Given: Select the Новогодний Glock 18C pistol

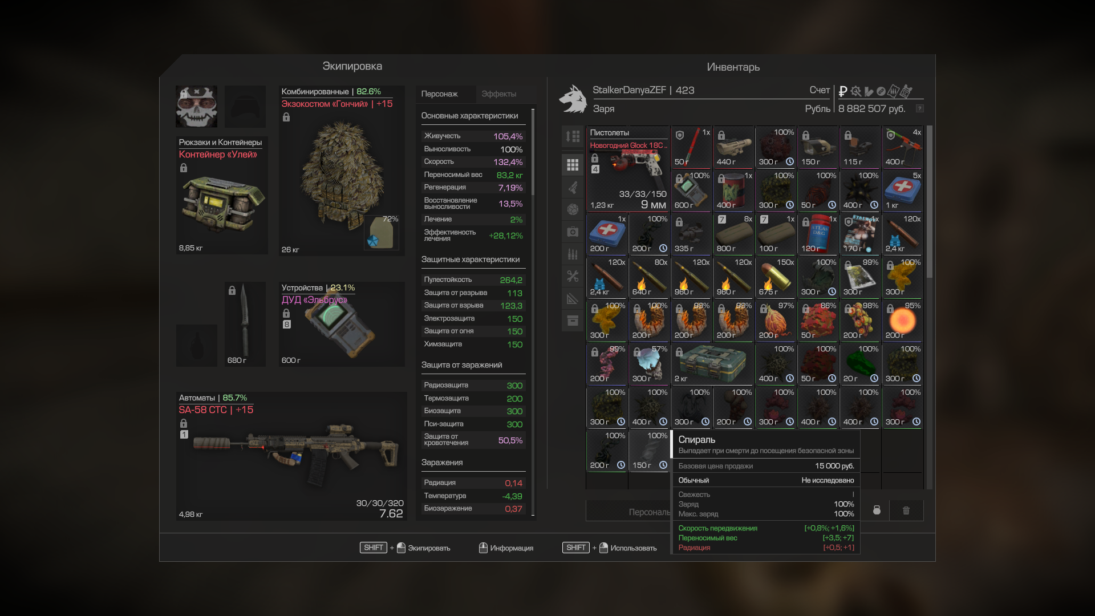Looking at the screenshot, I should click(628, 169).
